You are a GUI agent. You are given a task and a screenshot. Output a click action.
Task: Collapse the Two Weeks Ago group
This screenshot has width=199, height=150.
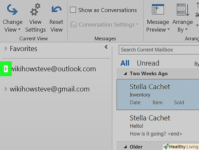125,74
